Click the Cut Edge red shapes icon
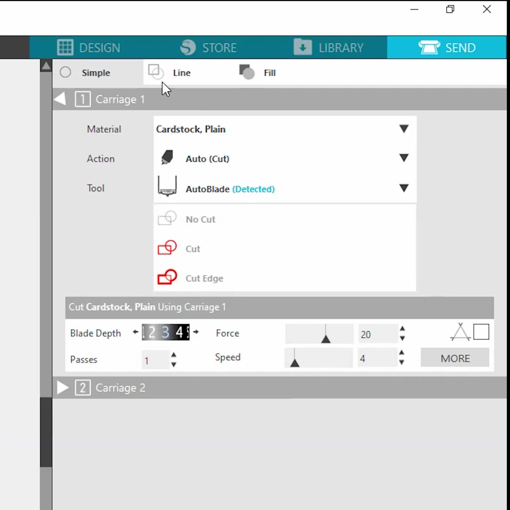Screen dimensions: 510x510 coord(167,277)
